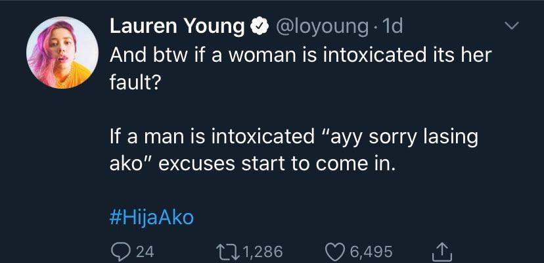Like the tweet using the heart icon
Image resolution: width=544 pixels, height=263 pixels.
tap(335, 251)
